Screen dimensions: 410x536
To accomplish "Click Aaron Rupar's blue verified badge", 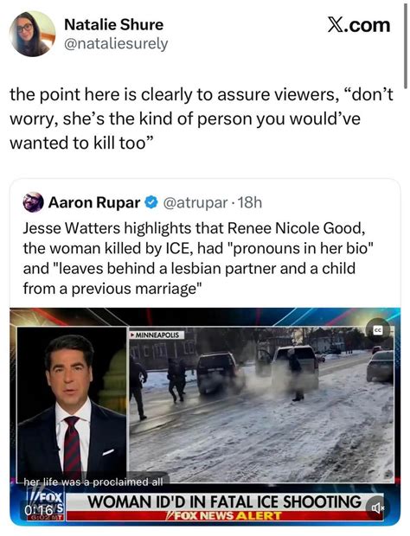I will [x=151, y=202].
